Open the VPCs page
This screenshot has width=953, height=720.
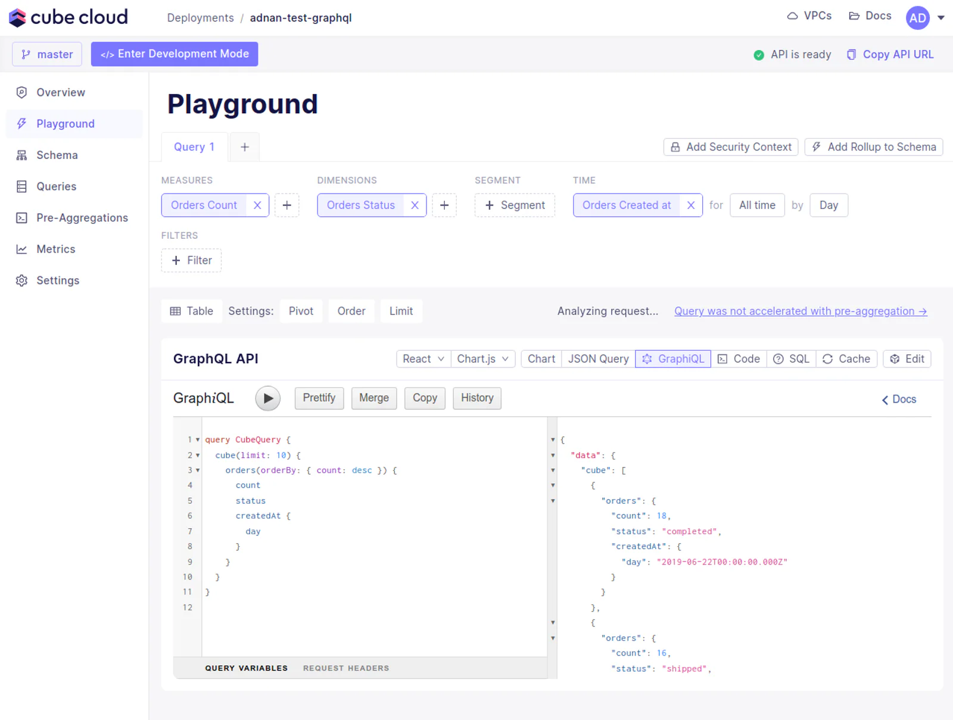(809, 16)
